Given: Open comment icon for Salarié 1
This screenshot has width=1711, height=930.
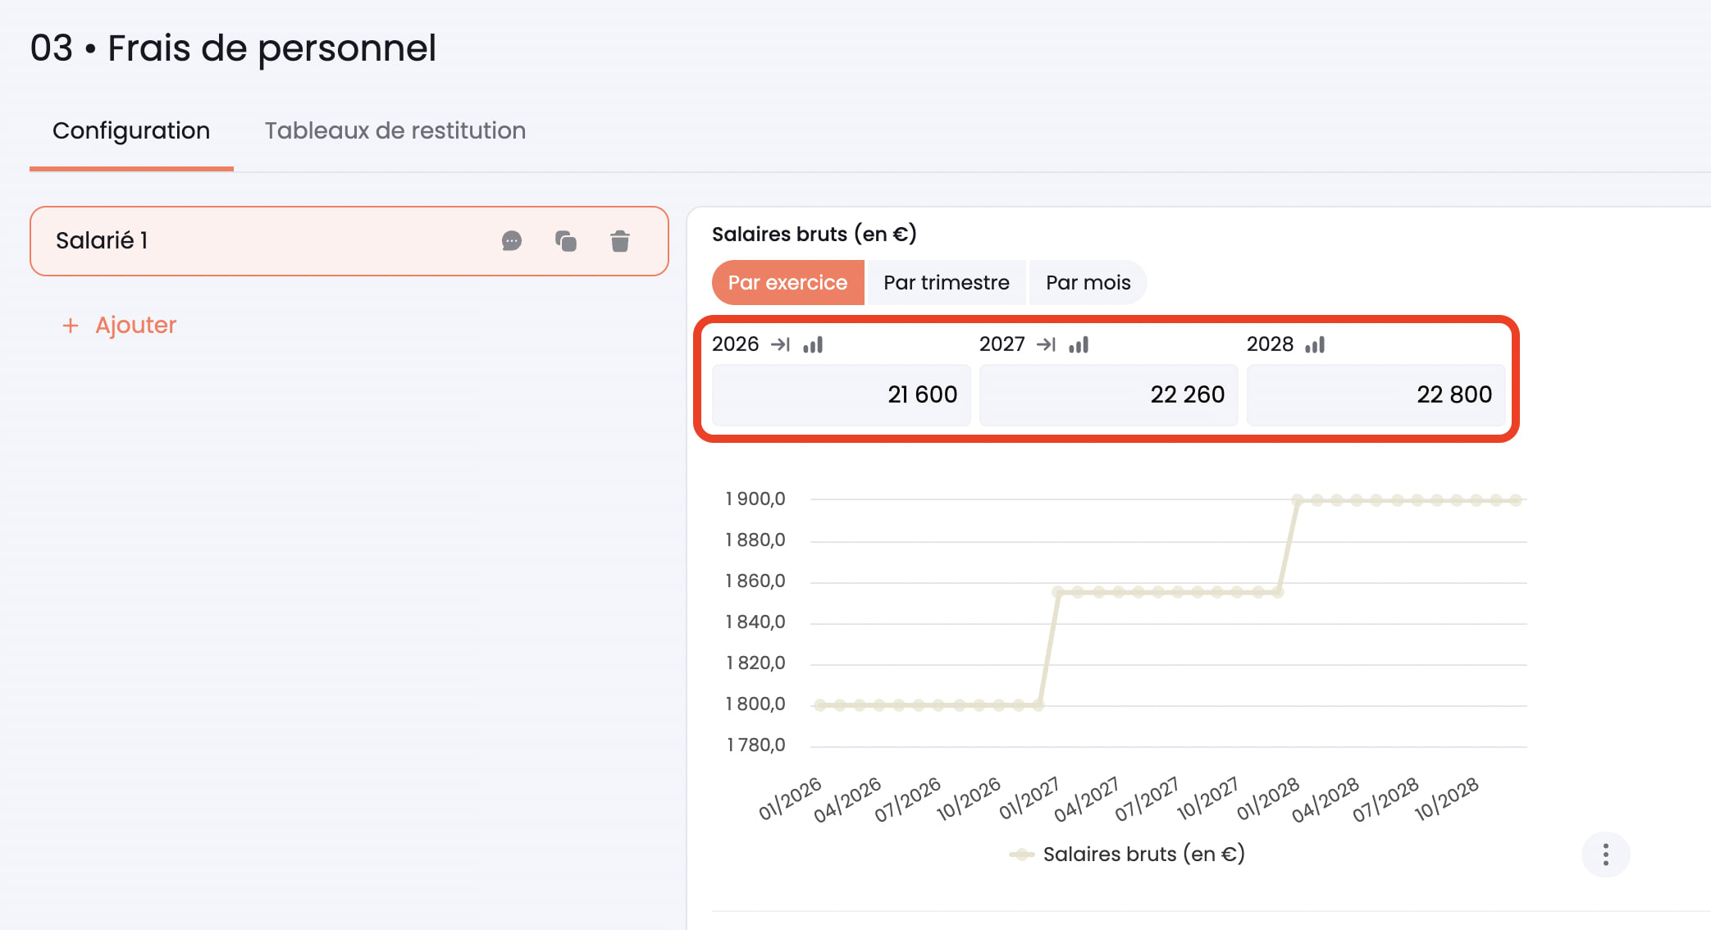Looking at the screenshot, I should click(511, 241).
